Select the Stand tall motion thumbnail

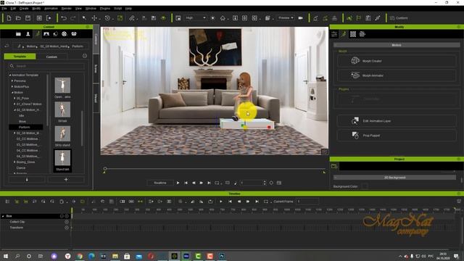[62, 158]
